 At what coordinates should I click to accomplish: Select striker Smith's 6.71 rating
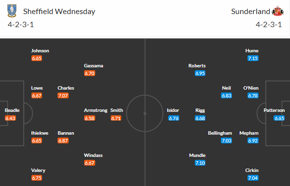coord(116,118)
